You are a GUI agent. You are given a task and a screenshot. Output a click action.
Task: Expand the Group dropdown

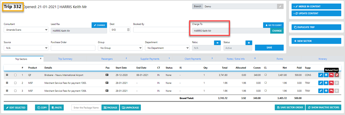tap(120, 48)
